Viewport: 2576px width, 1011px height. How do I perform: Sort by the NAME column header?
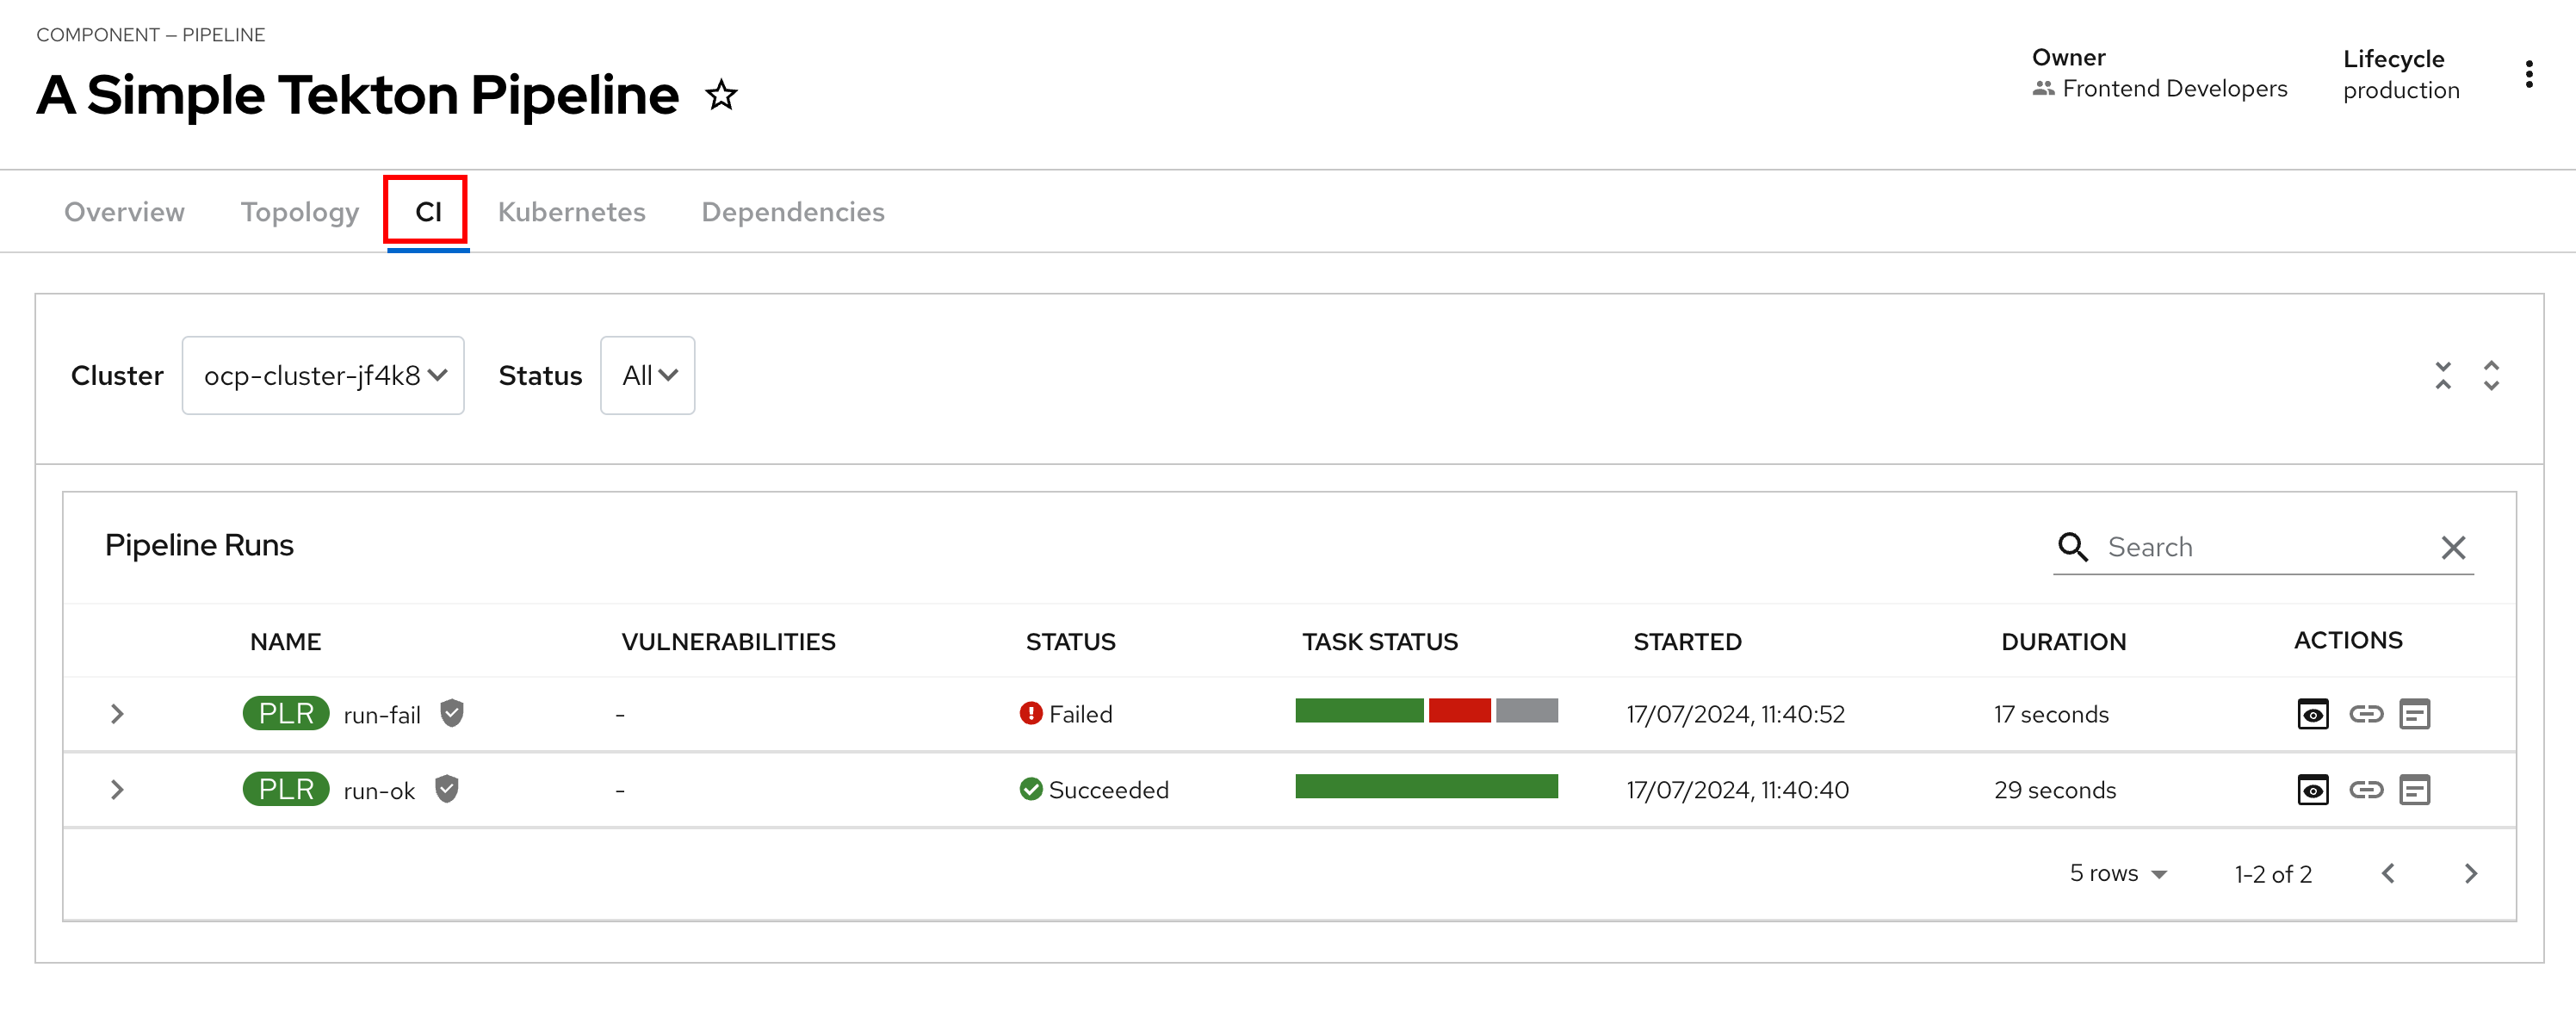285,642
